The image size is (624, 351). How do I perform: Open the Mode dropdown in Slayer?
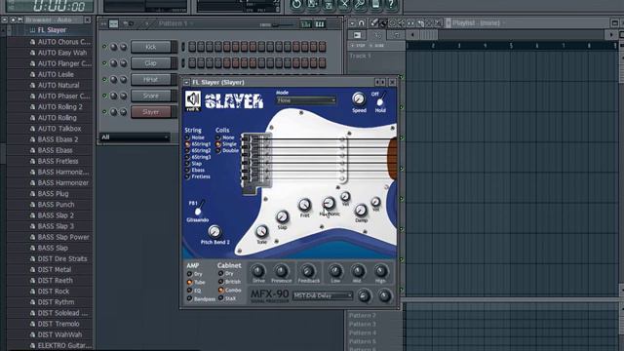[x=306, y=100]
